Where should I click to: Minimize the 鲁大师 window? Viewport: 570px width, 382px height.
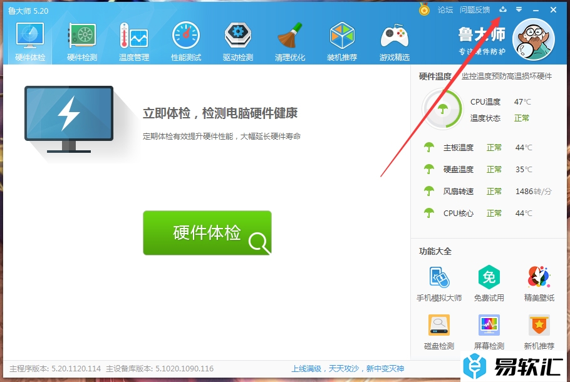pos(536,10)
